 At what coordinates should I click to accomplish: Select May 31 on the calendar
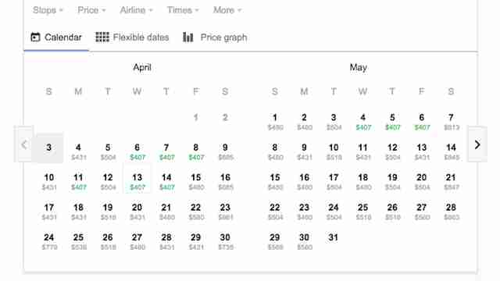point(334,237)
